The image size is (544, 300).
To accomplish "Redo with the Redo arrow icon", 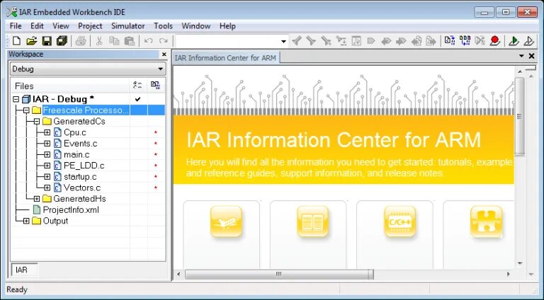I will pos(164,41).
